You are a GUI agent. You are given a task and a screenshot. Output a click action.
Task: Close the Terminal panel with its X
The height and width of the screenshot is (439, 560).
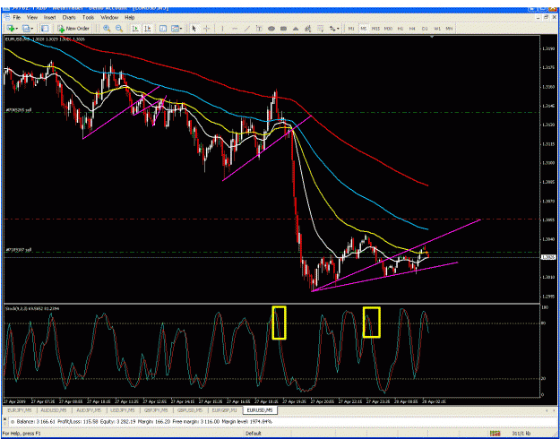(4, 418)
